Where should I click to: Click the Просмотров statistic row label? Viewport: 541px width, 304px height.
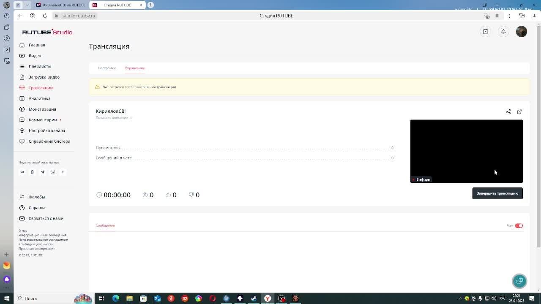pos(108,148)
